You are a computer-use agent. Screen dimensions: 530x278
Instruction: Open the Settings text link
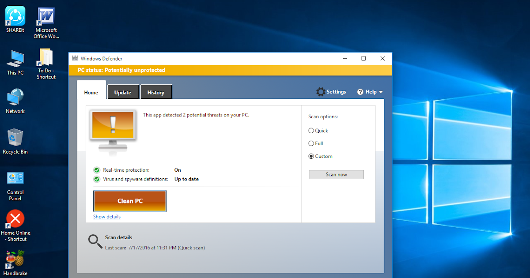click(336, 92)
